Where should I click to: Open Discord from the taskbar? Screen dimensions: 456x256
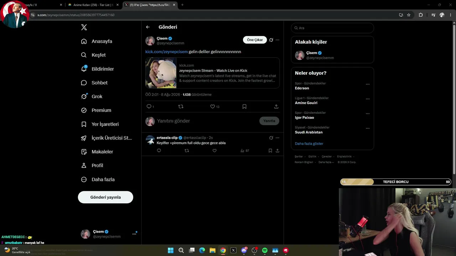click(244, 250)
